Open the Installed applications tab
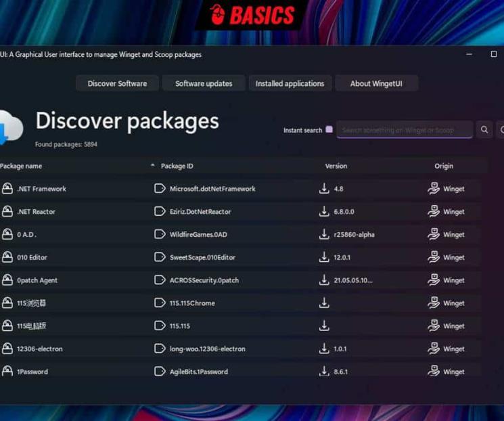Screen dimensions: 504x421 click(290, 83)
